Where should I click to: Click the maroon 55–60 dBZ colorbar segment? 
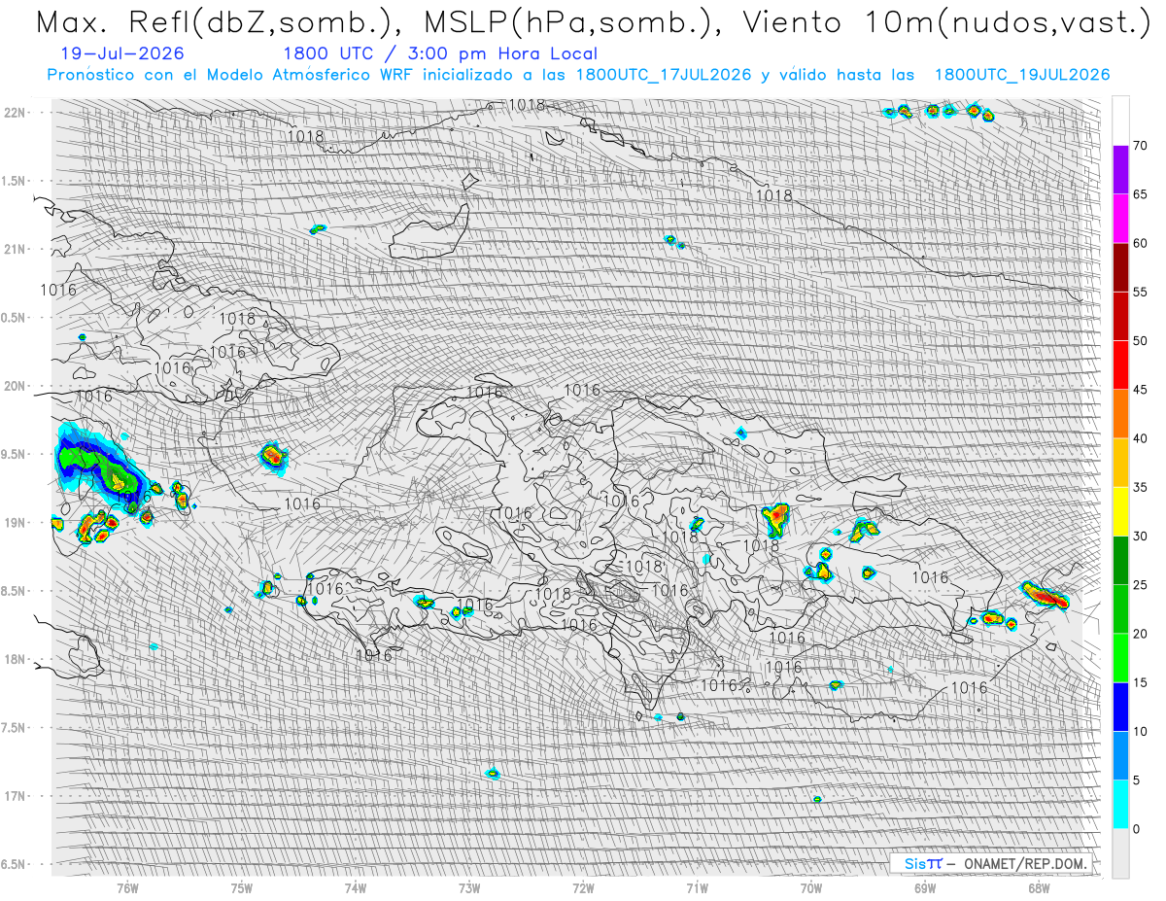click(1120, 267)
